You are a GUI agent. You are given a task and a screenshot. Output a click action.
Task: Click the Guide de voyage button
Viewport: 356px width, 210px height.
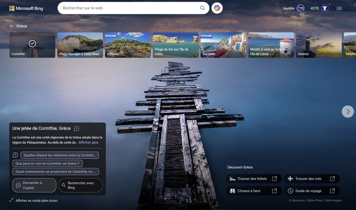point(312,191)
